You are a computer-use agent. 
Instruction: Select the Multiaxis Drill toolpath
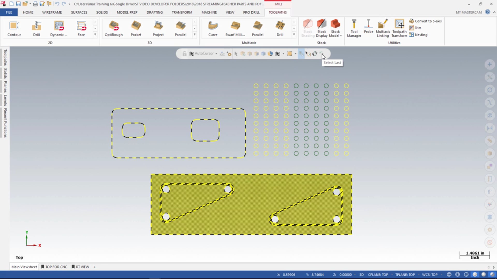tap(280, 29)
